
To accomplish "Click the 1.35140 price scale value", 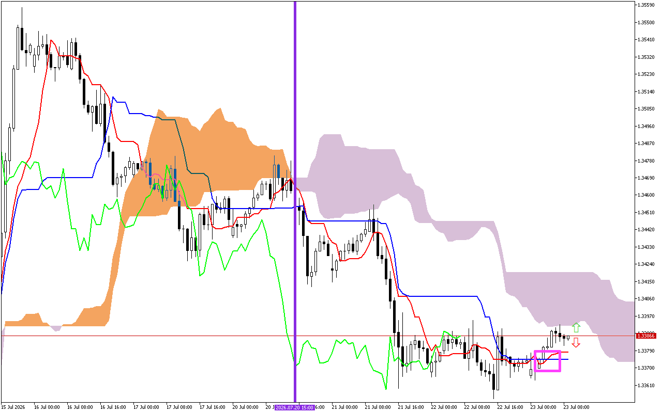I will [x=647, y=92].
